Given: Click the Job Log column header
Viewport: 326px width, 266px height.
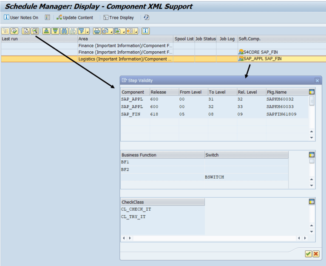Looking at the screenshot, I should [x=227, y=39].
